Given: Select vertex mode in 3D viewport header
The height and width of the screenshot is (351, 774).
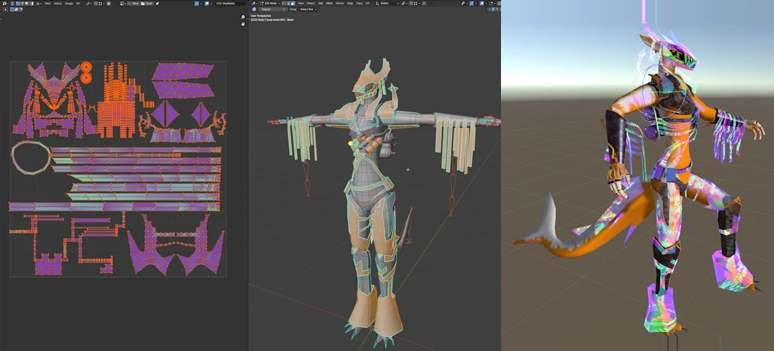Looking at the screenshot, I should pyautogui.click(x=284, y=4).
